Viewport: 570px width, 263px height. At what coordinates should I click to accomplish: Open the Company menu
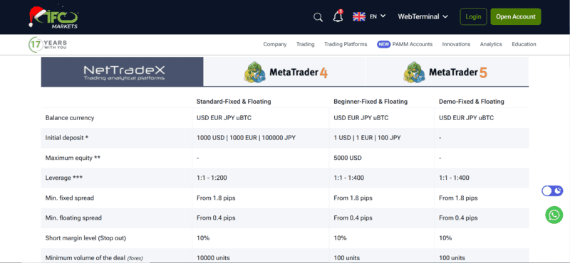click(x=275, y=44)
